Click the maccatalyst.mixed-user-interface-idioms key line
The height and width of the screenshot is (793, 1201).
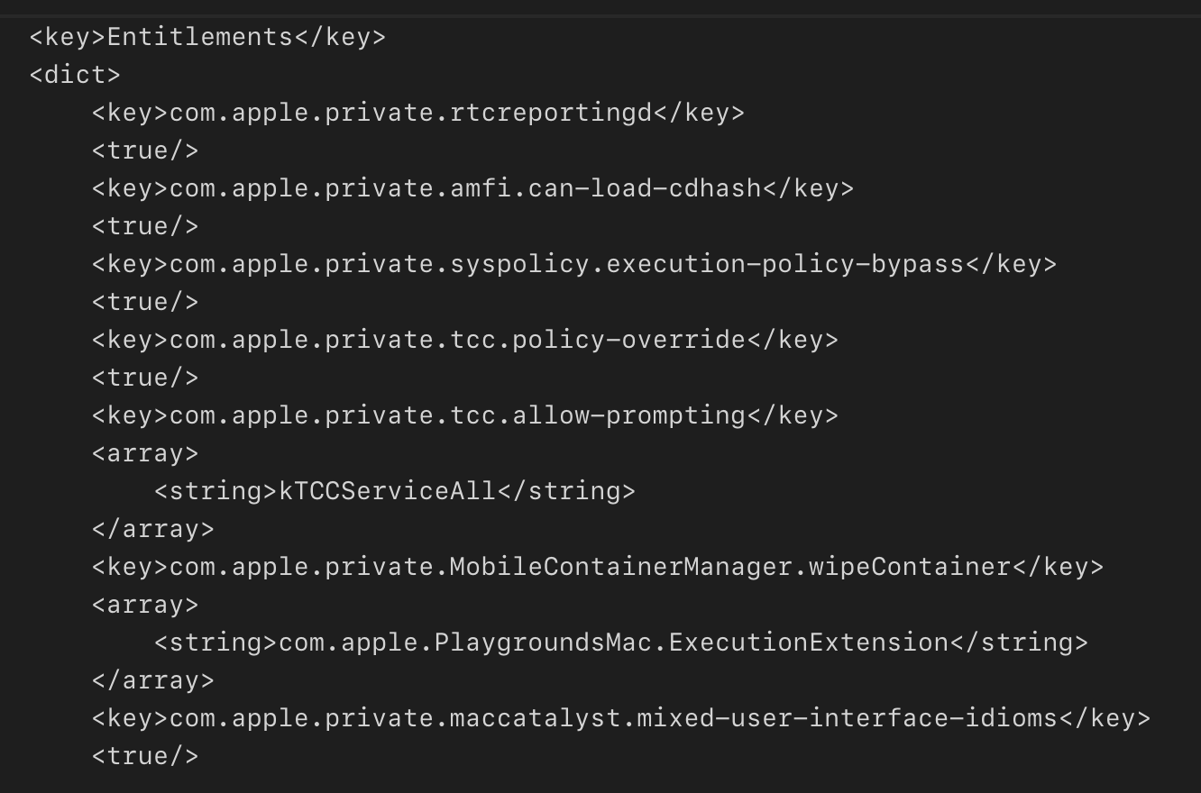tap(621, 718)
